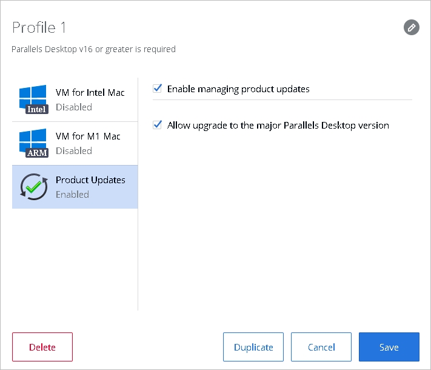Save the profile settings
The image size is (431, 370).
click(x=389, y=347)
